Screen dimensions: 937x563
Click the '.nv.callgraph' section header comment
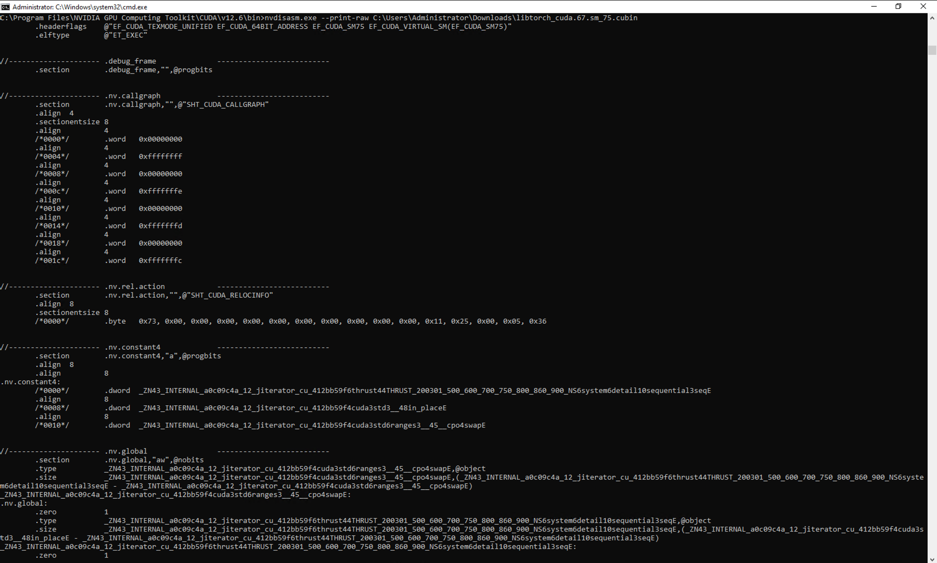click(165, 96)
